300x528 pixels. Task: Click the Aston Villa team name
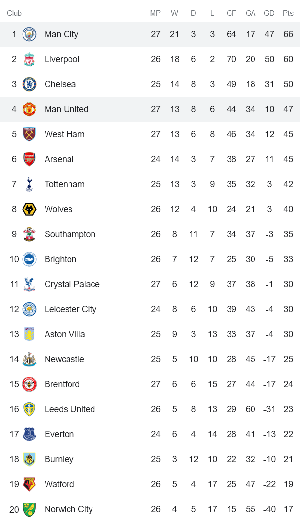[x=65, y=334]
